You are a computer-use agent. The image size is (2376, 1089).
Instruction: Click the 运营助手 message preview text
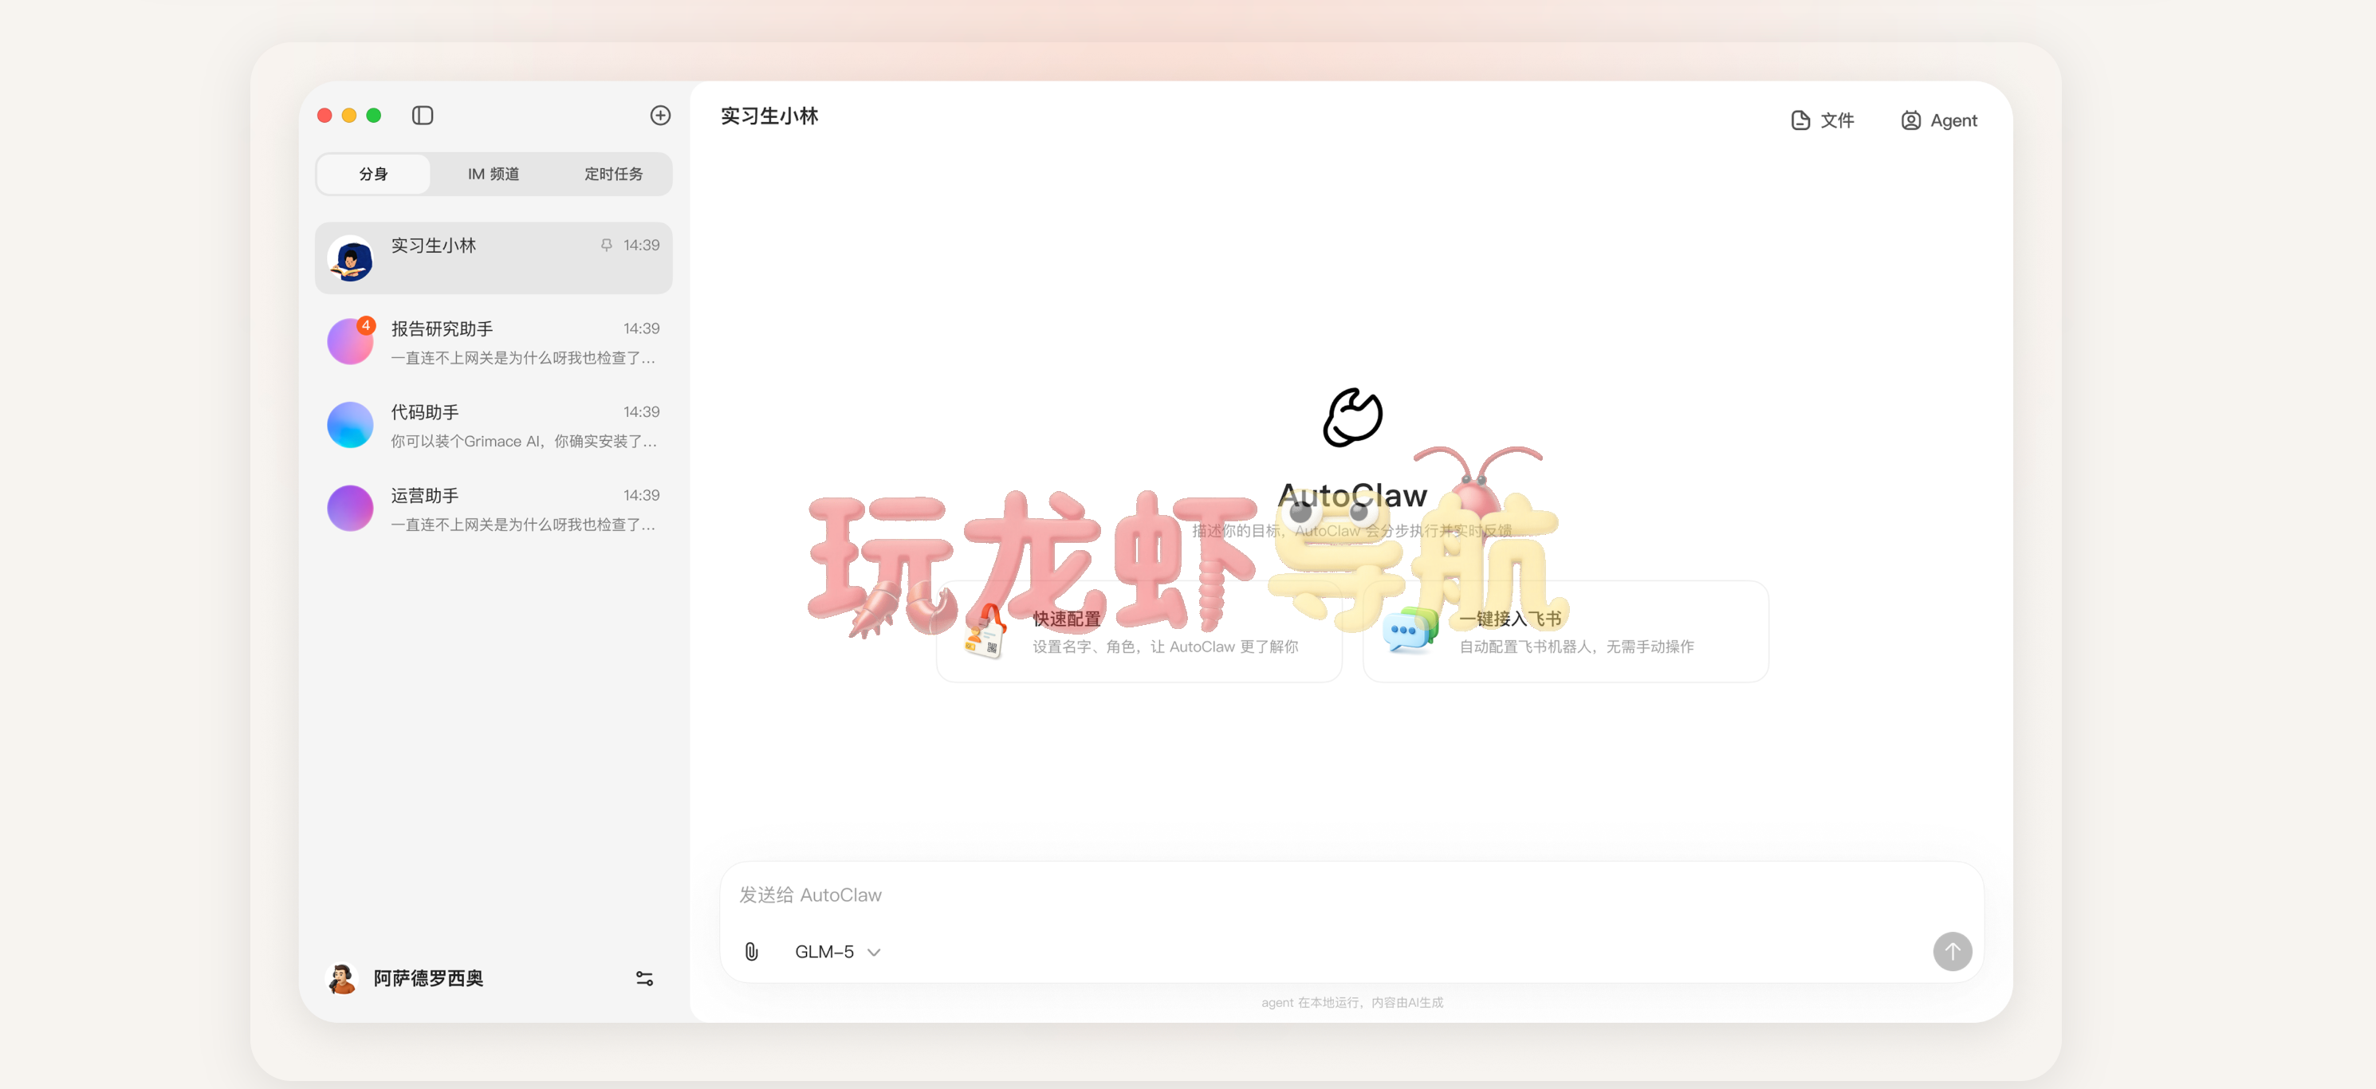point(524,525)
